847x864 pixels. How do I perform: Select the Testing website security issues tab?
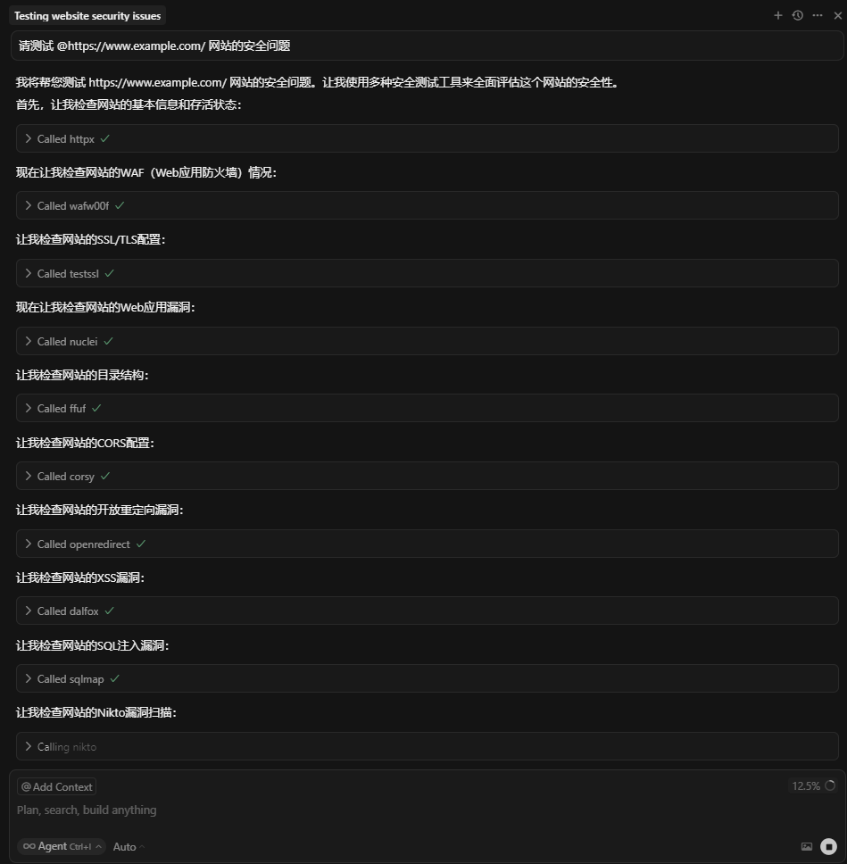pyautogui.click(x=87, y=16)
